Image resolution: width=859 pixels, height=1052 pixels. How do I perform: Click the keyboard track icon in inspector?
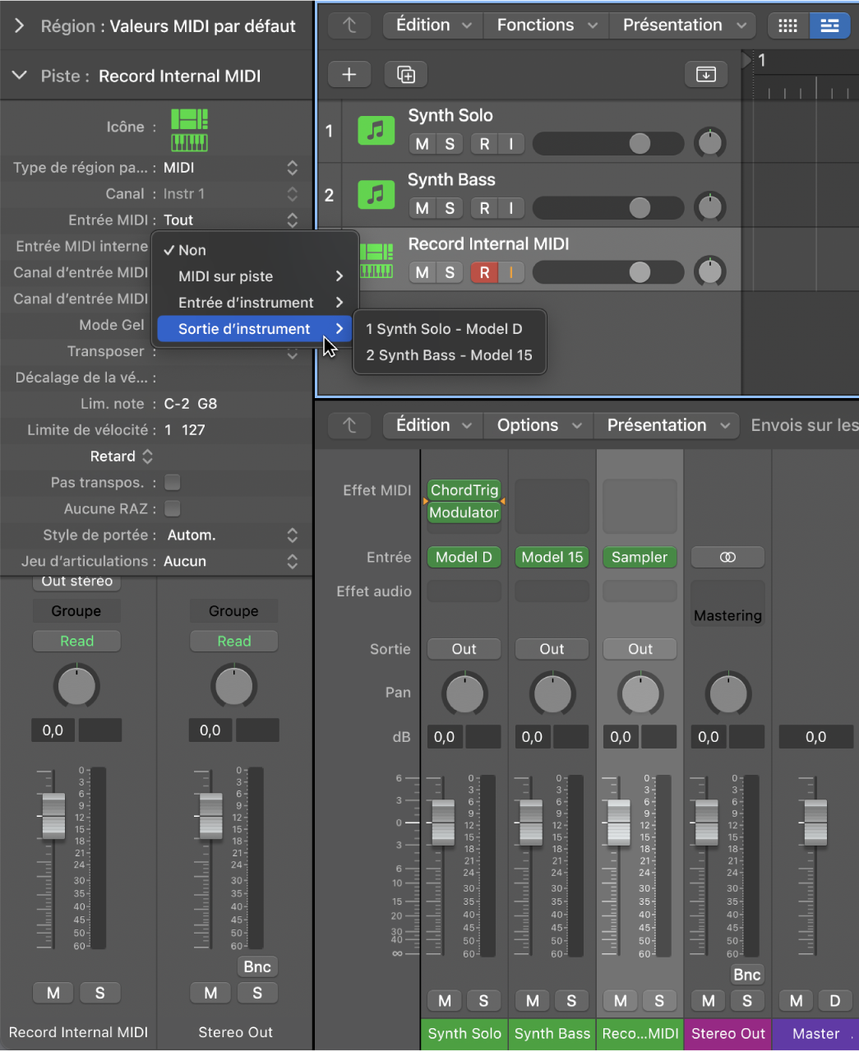tap(189, 130)
